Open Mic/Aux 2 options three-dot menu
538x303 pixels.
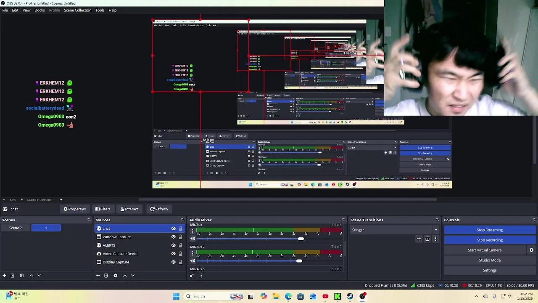click(x=193, y=253)
